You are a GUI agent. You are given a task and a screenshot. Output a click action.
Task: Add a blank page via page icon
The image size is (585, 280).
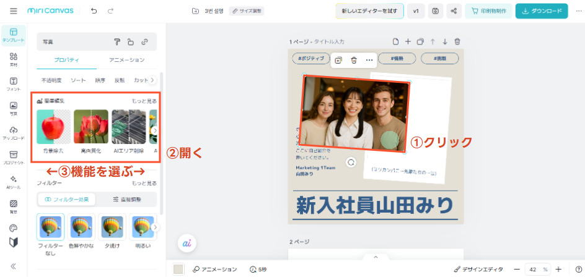395,41
